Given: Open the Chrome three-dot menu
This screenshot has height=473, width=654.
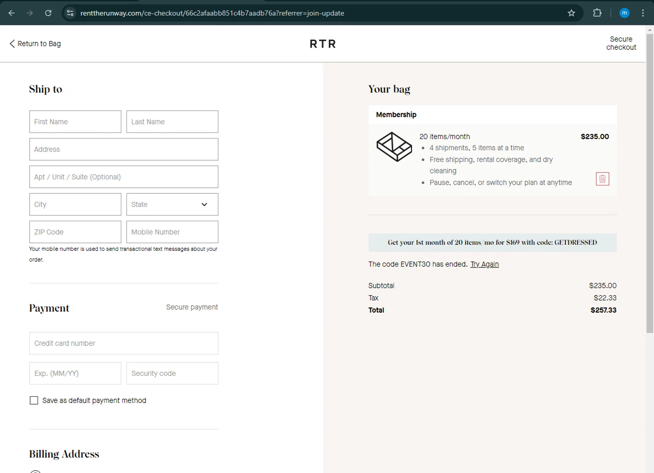Looking at the screenshot, I should pyautogui.click(x=643, y=13).
